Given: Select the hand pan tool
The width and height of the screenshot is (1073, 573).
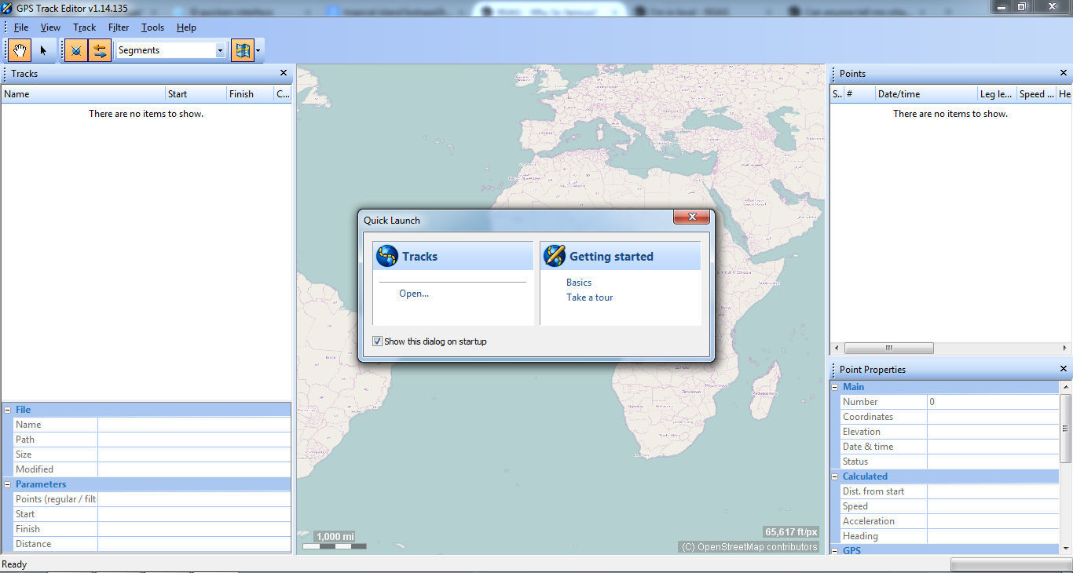Looking at the screenshot, I should point(20,50).
